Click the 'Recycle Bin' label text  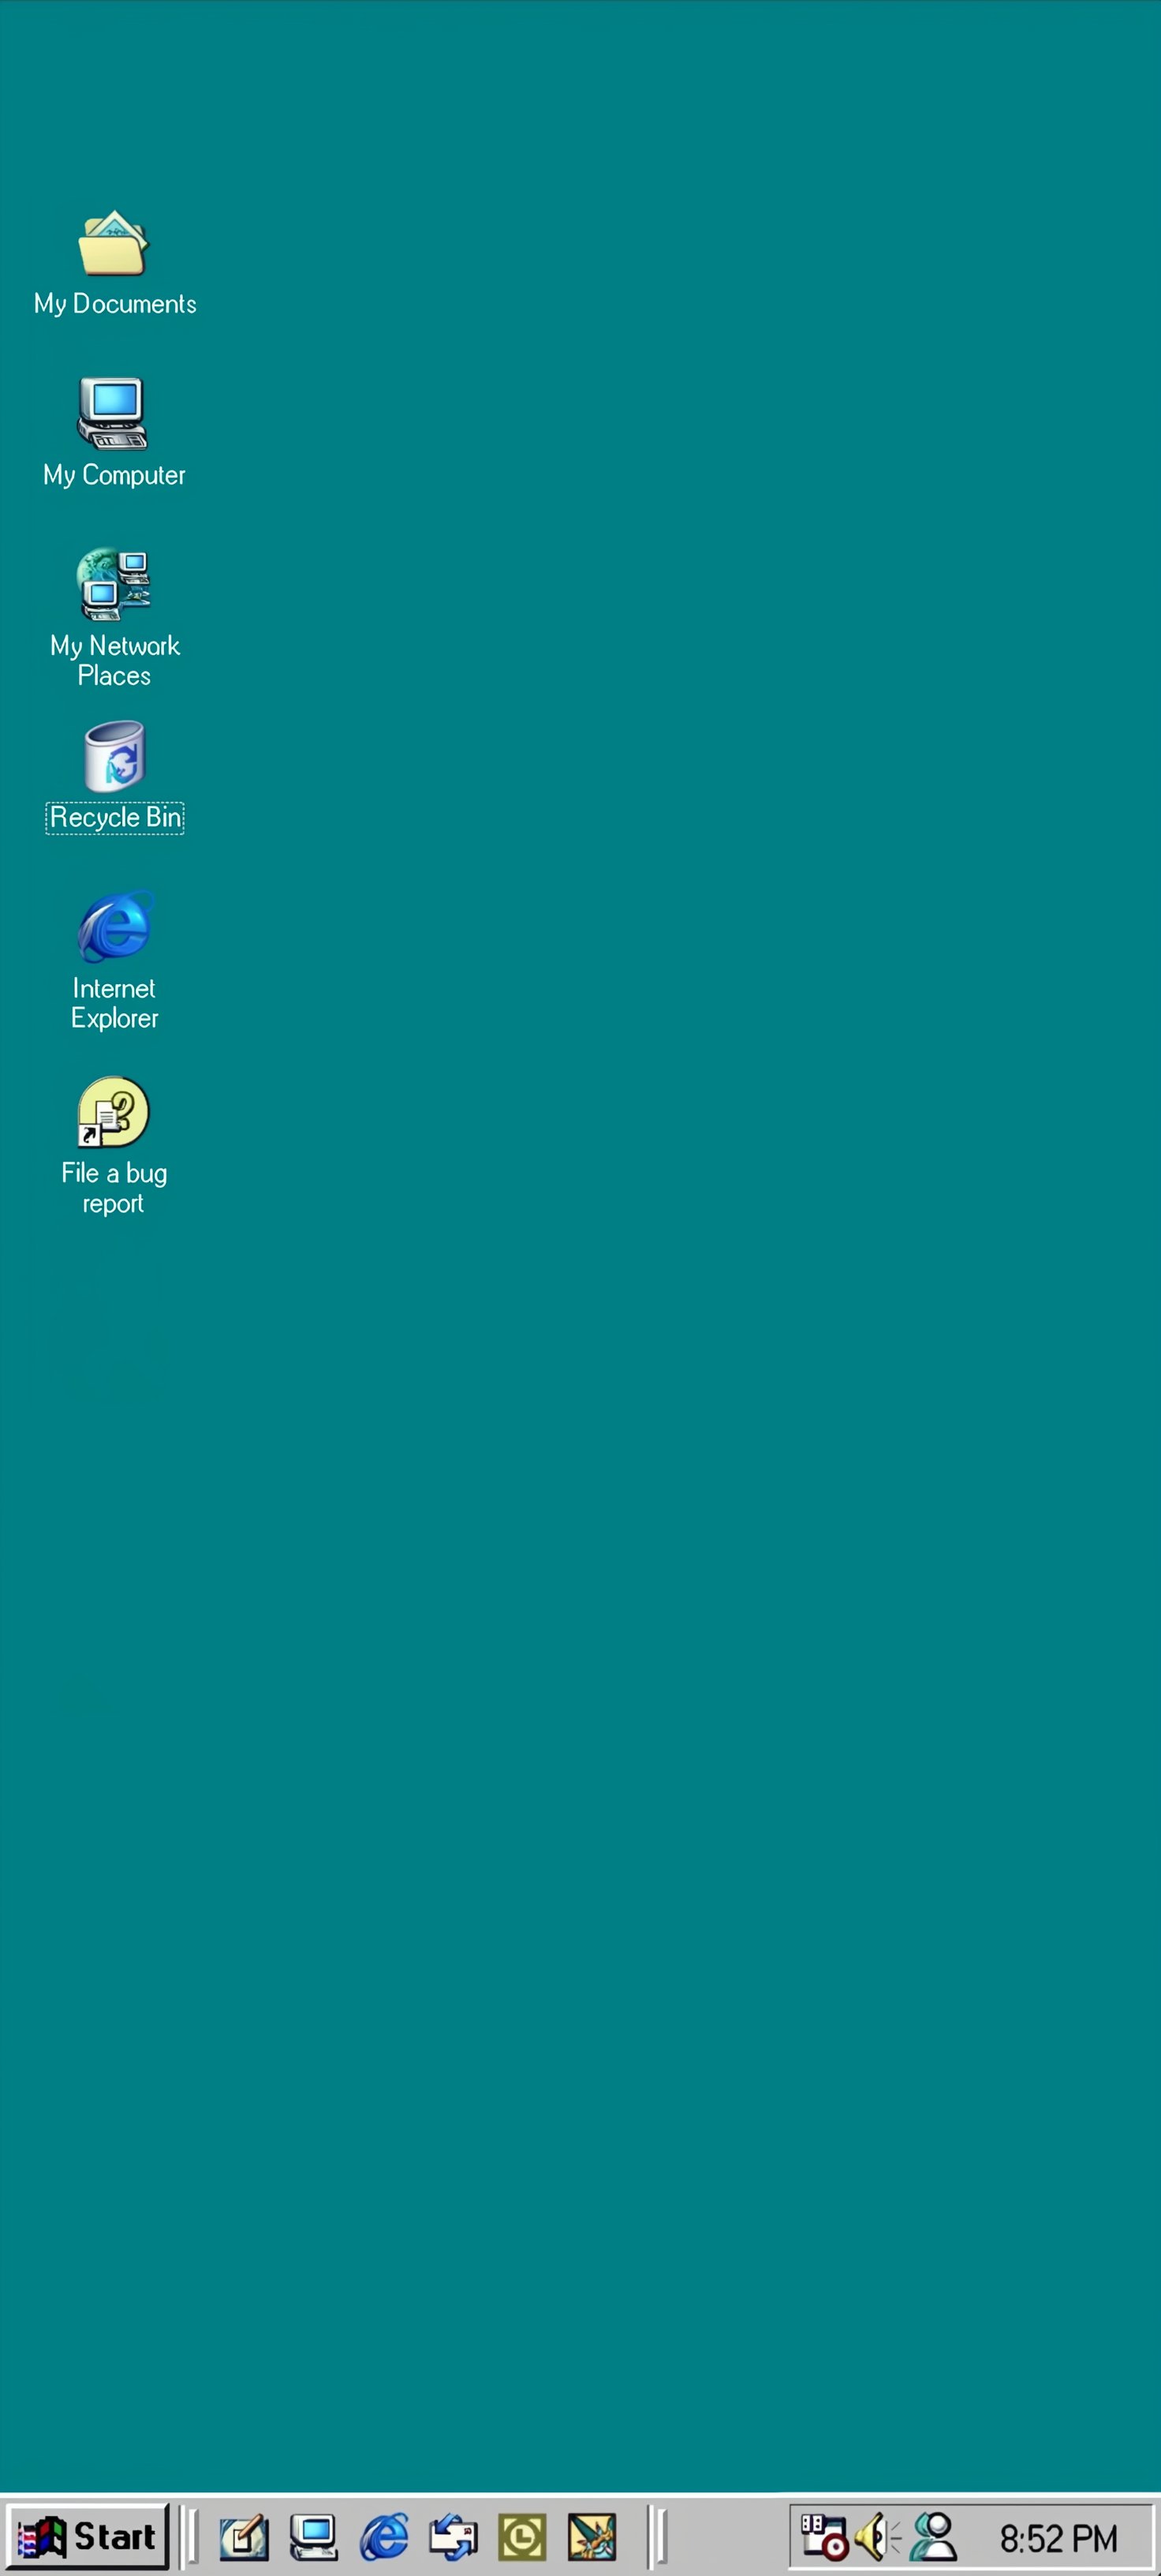115,818
